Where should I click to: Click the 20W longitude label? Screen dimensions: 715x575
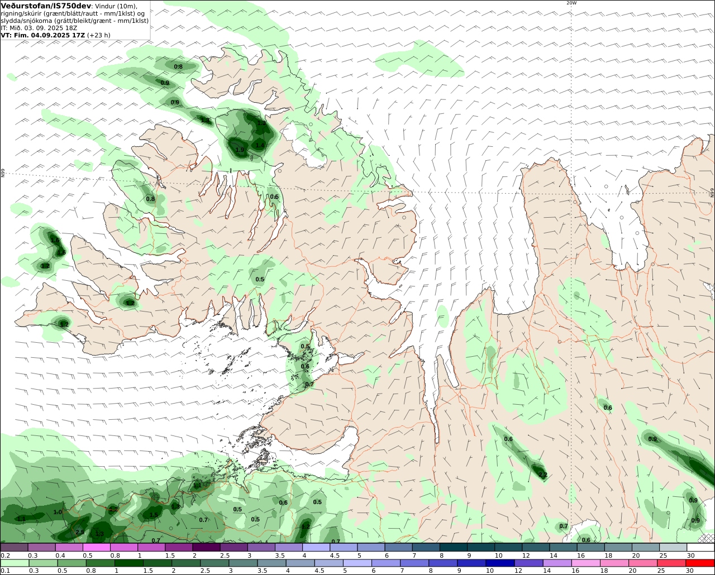click(x=571, y=3)
